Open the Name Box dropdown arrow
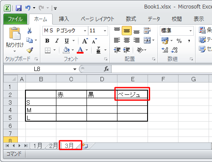 click(75, 69)
